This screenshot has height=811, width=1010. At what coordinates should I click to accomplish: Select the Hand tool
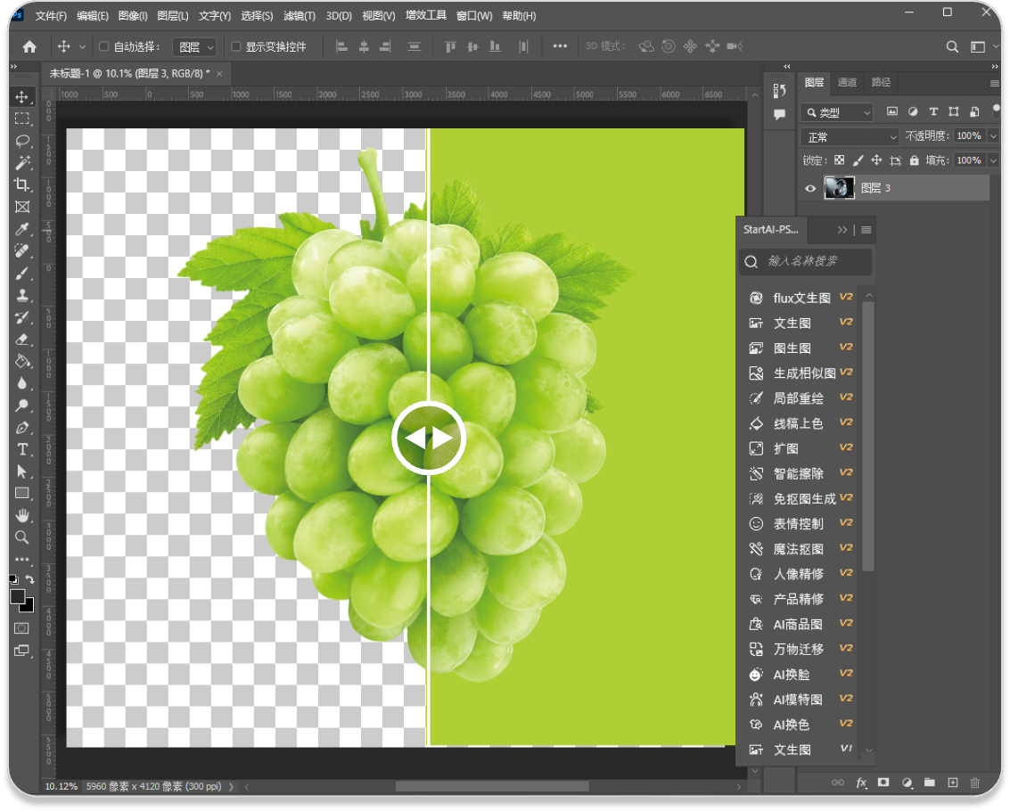click(22, 515)
